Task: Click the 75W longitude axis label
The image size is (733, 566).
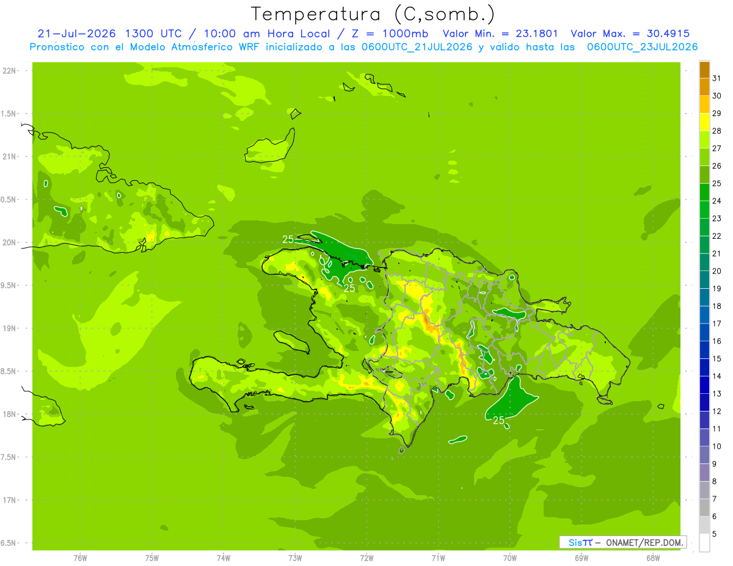Action: [x=152, y=557]
